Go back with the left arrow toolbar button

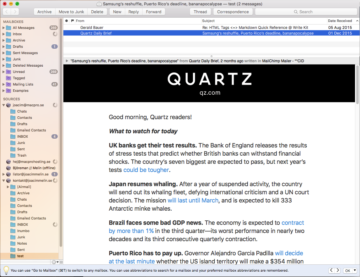(x=7, y=12)
